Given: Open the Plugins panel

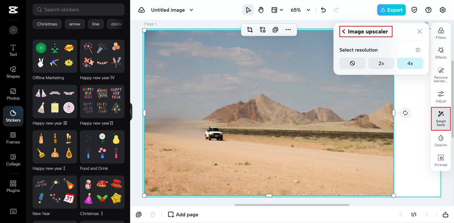Looking at the screenshot, I should pos(13,186).
